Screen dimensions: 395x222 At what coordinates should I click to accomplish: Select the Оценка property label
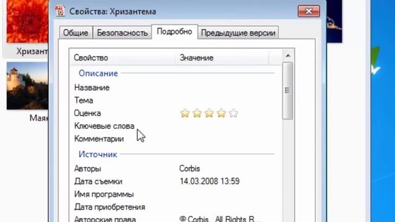(88, 113)
